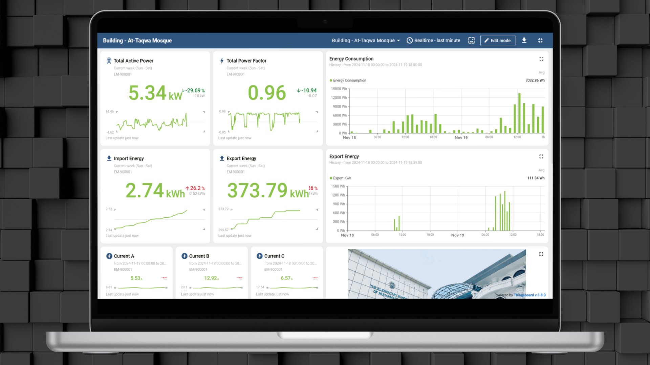Click the 111.34 Wh average value
The width and height of the screenshot is (650, 365).
(536, 178)
